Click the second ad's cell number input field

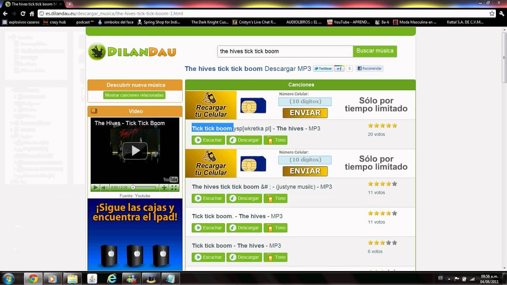(x=305, y=160)
